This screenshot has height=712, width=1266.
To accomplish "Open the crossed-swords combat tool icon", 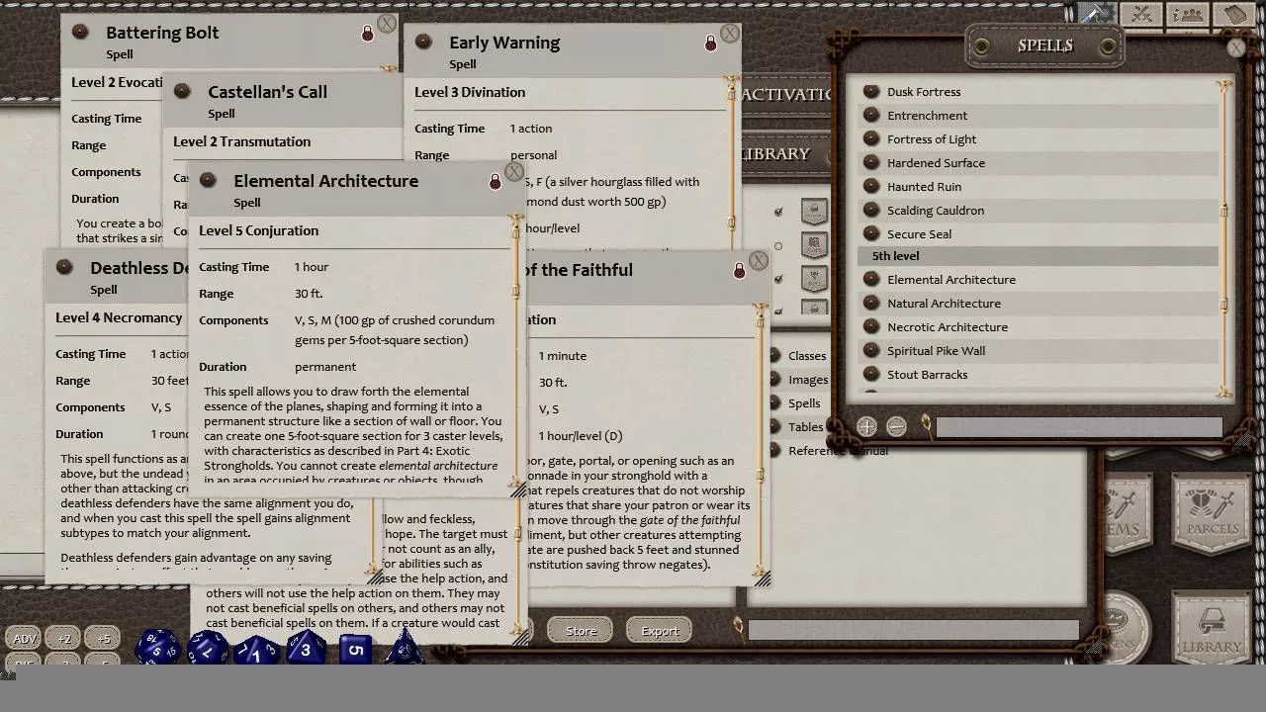I will [x=1142, y=14].
